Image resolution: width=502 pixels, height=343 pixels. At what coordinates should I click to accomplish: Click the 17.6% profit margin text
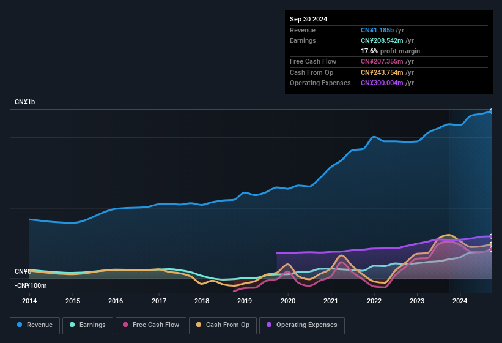[x=390, y=51]
